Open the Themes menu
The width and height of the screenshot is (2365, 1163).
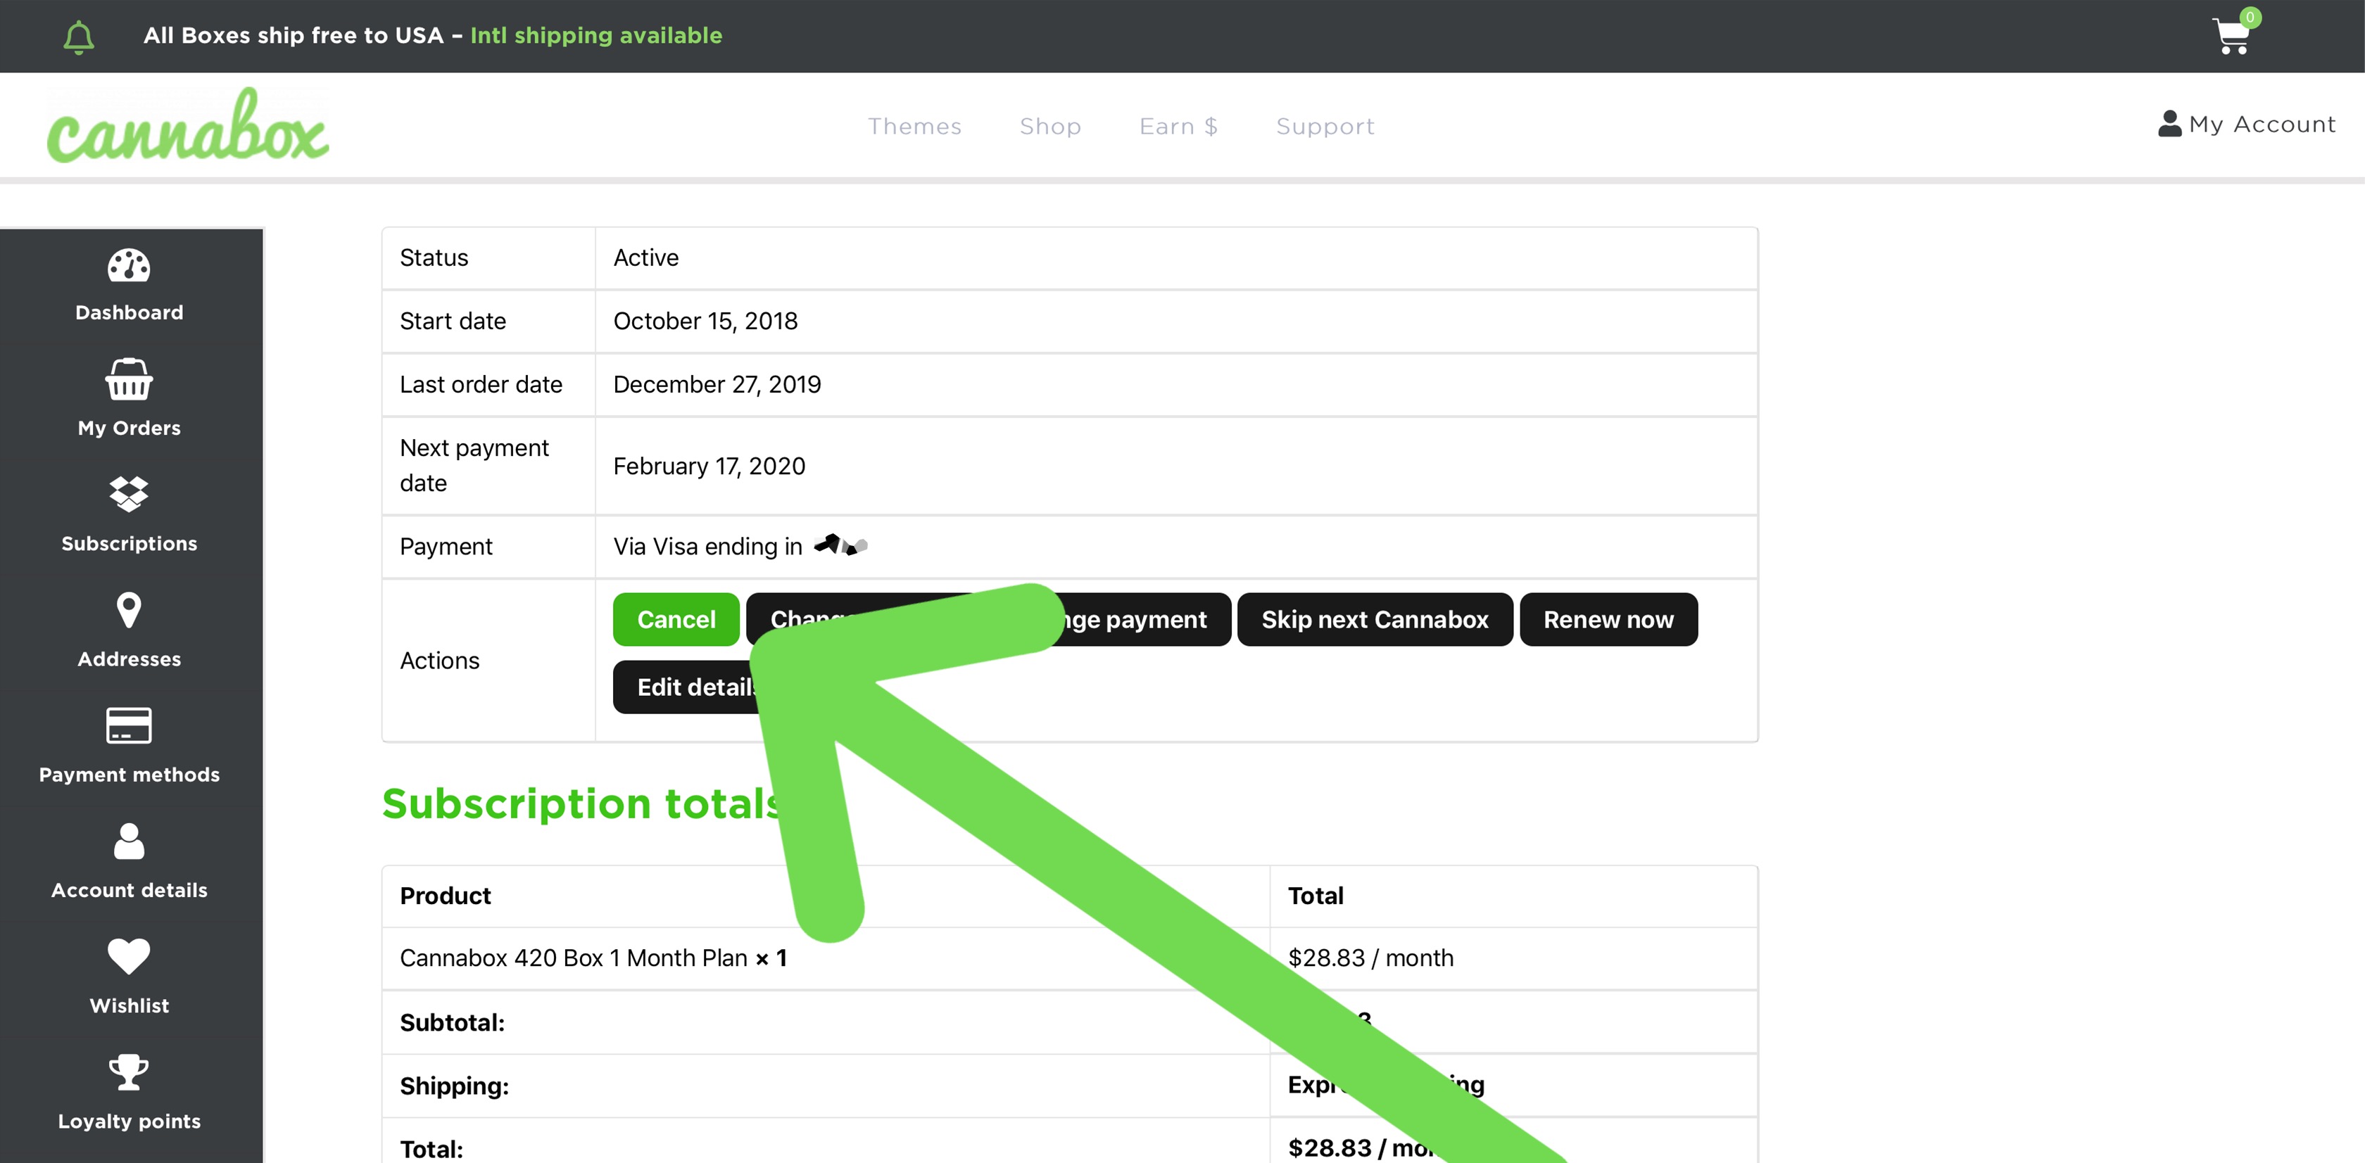[914, 126]
